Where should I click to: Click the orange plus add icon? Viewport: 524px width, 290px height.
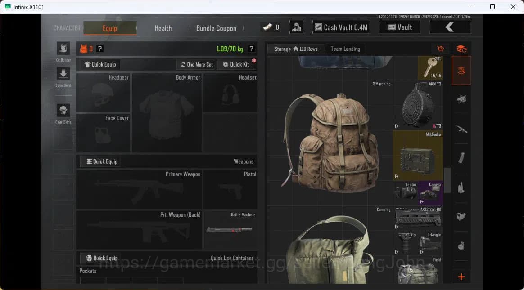click(x=461, y=277)
